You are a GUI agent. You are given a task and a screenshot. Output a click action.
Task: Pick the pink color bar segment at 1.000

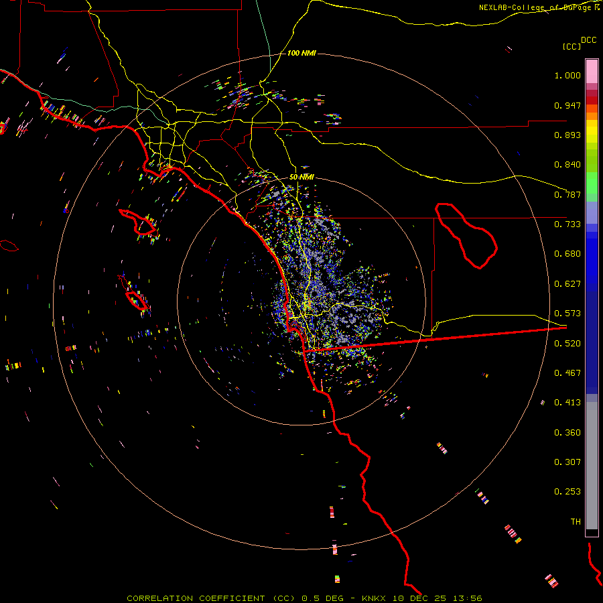(592, 72)
